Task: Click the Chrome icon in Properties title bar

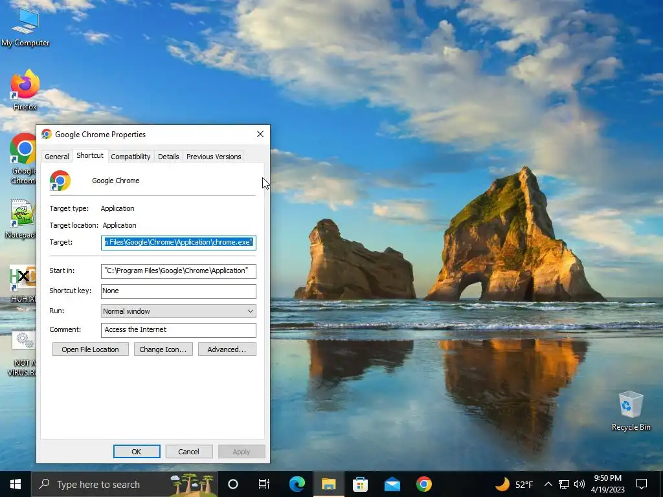Action: tap(47, 135)
